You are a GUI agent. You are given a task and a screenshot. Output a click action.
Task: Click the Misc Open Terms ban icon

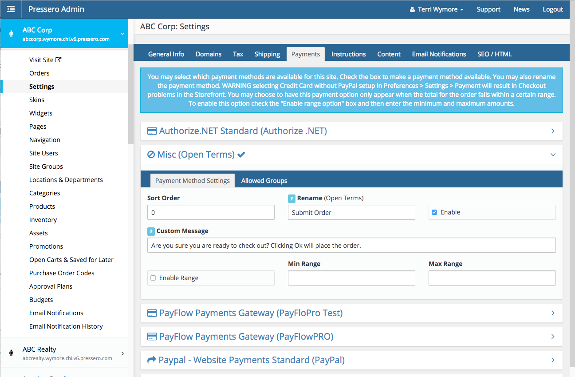point(151,155)
